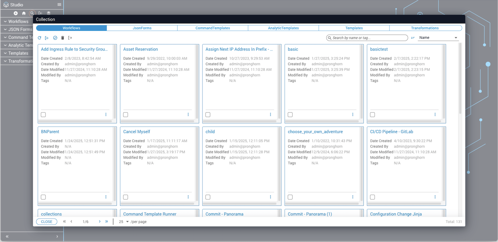The width and height of the screenshot is (498, 242).
Task: Check the basic workflow card checkbox
Action: tap(290, 115)
